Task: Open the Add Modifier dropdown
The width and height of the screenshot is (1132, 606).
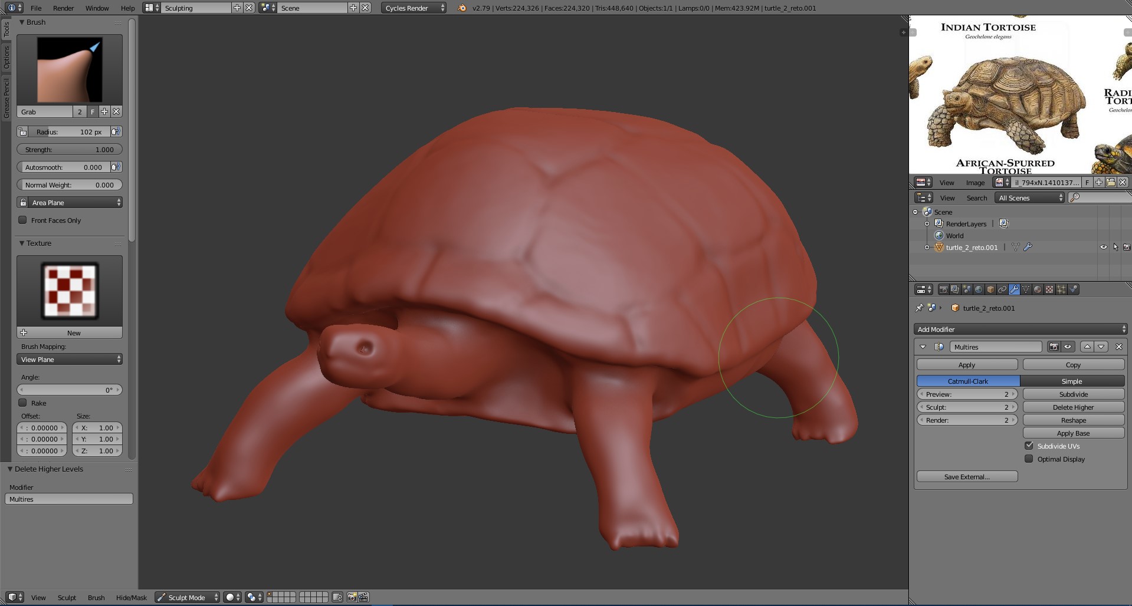Action: click(1021, 329)
